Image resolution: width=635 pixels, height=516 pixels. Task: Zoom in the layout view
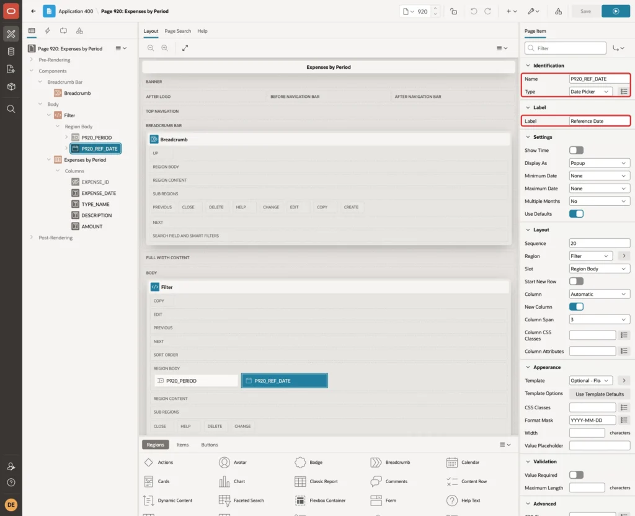click(x=165, y=48)
